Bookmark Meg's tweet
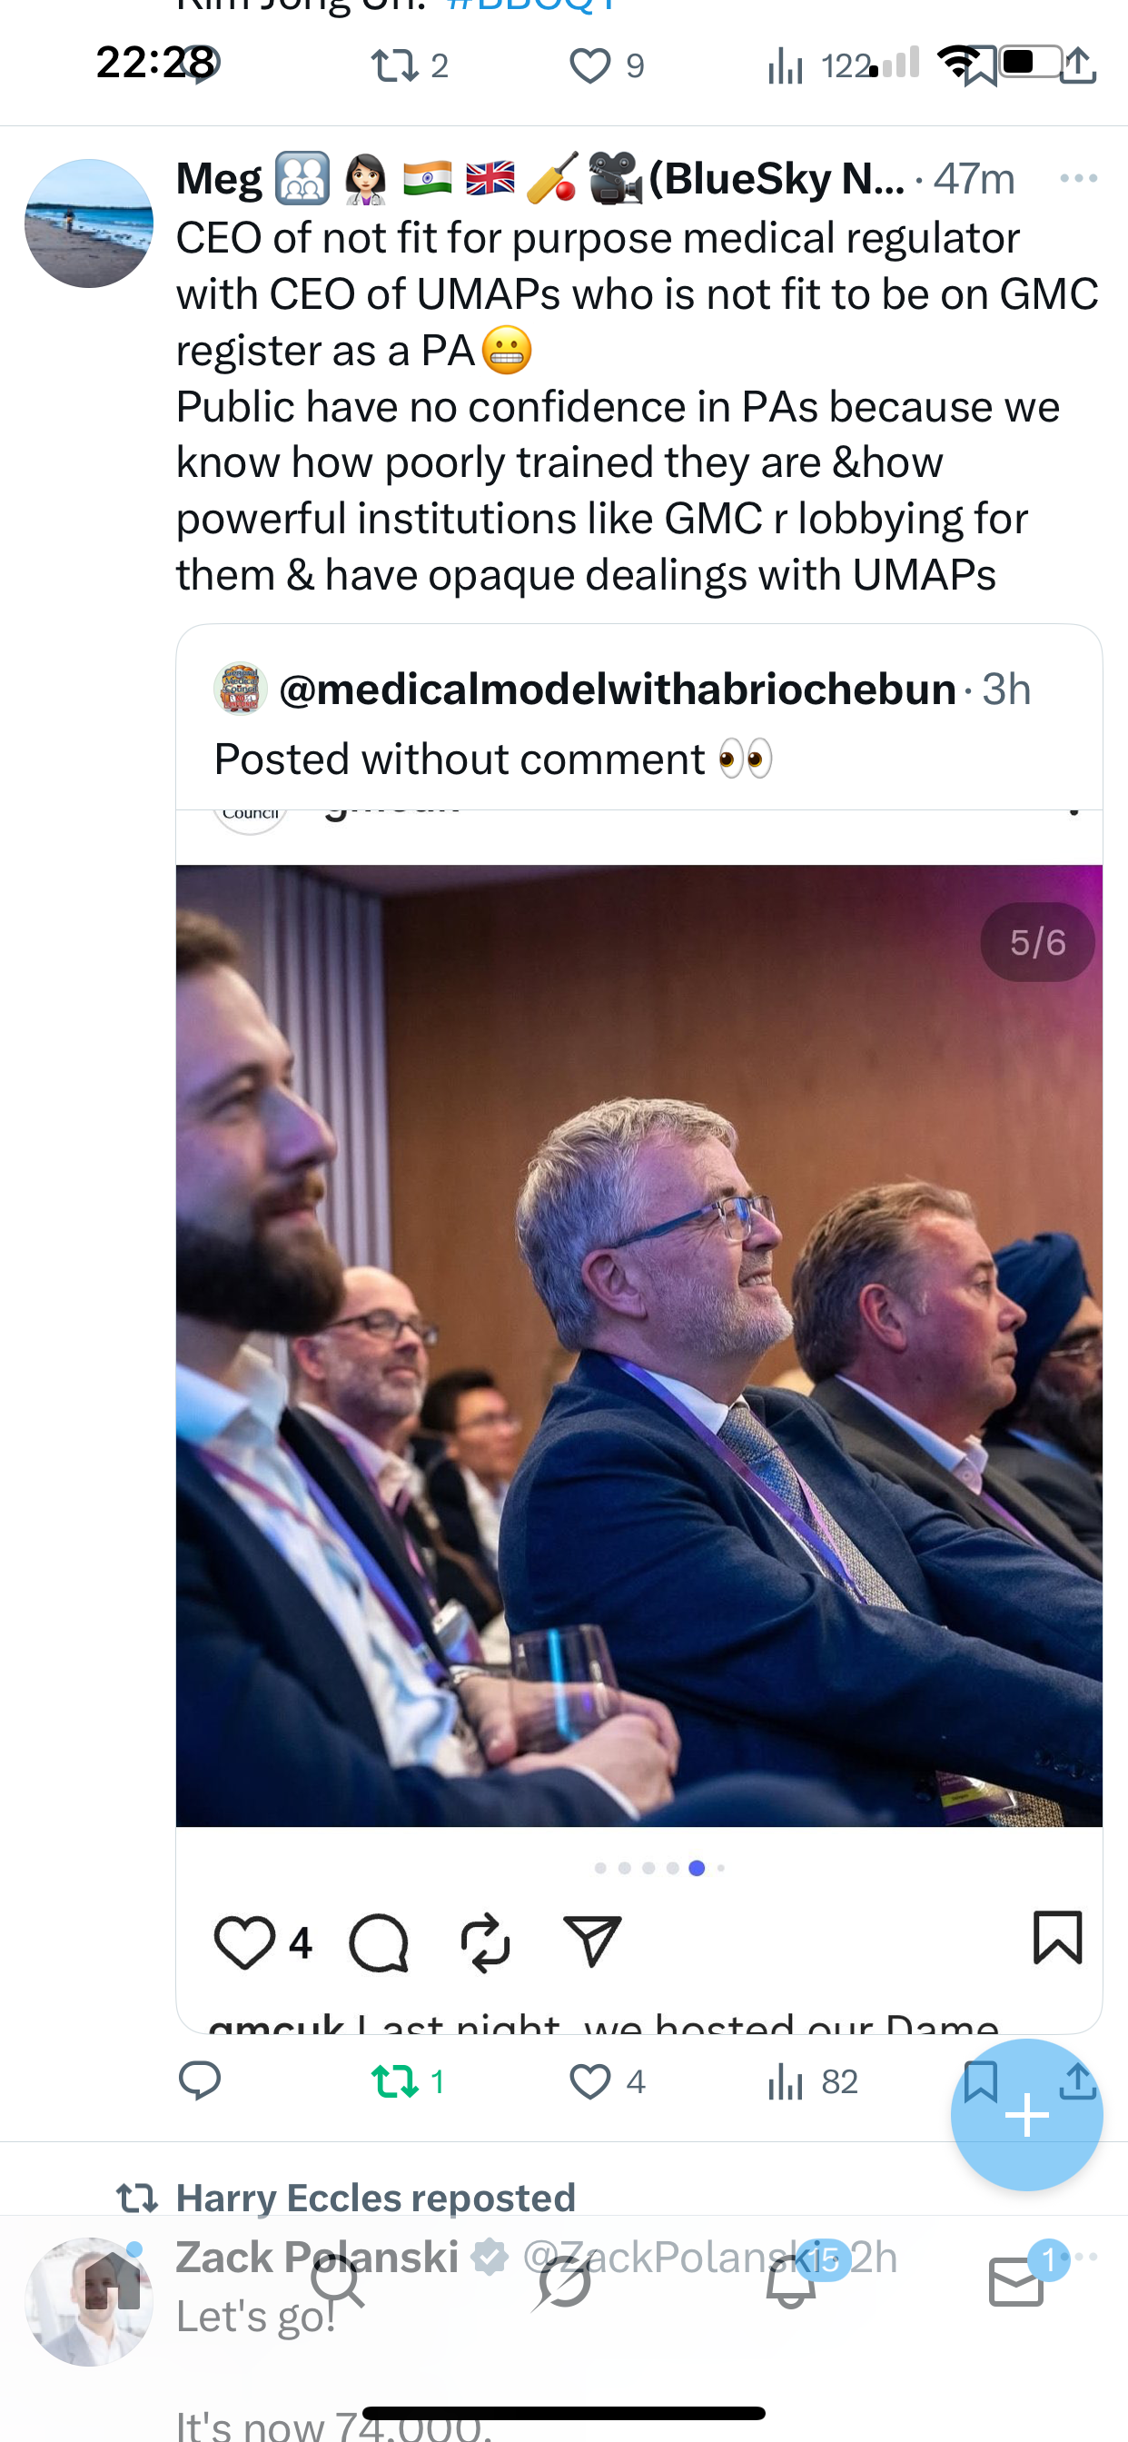1128x2442 pixels. coord(980,2081)
